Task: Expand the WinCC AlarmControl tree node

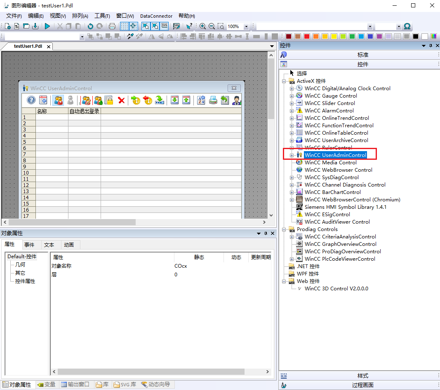Action: [292, 111]
